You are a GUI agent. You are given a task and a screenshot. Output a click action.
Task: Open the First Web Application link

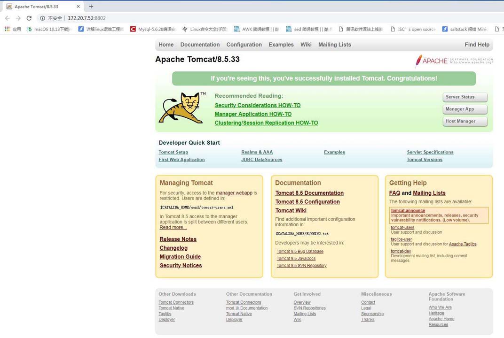pyautogui.click(x=181, y=160)
